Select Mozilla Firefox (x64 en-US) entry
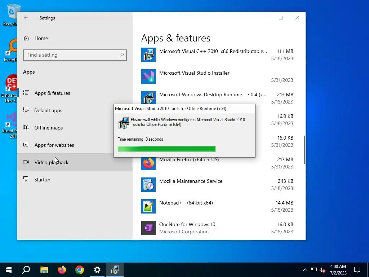369x277 pixels. [217, 163]
